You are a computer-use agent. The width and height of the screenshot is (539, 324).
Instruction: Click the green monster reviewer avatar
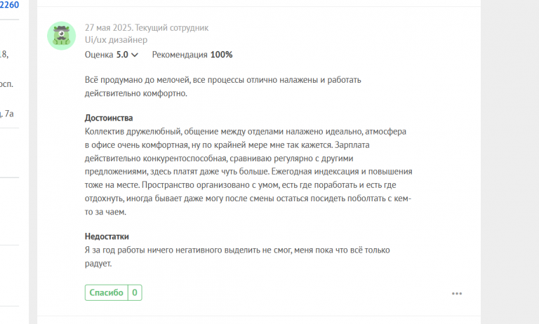(x=62, y=35)
